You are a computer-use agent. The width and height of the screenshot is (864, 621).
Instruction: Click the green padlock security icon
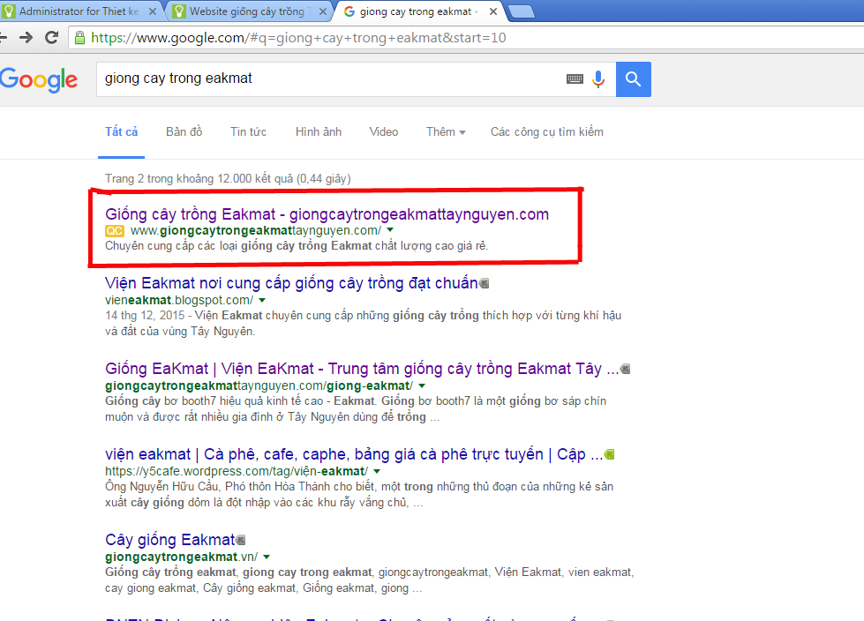[x=80, y=37]
